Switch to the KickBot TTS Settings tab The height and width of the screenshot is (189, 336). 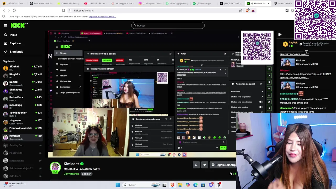tap(68, 3)
